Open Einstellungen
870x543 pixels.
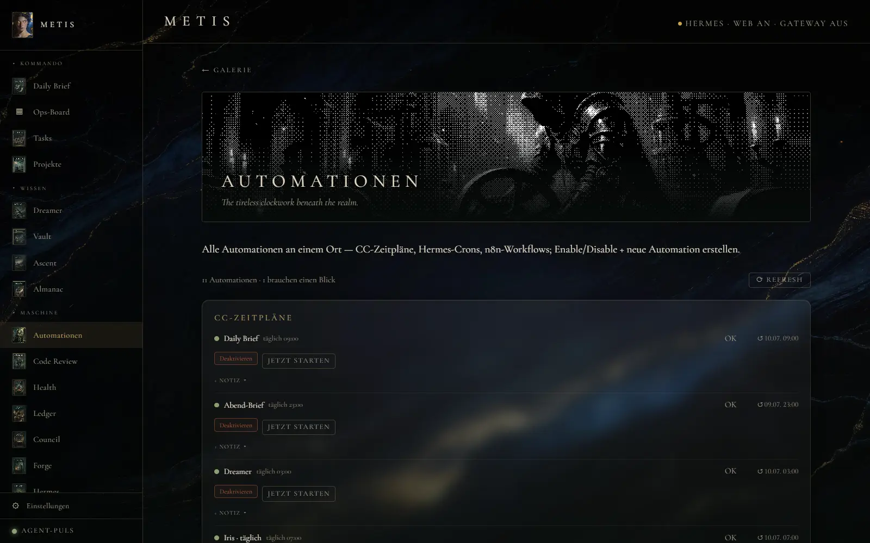point(71,506)
